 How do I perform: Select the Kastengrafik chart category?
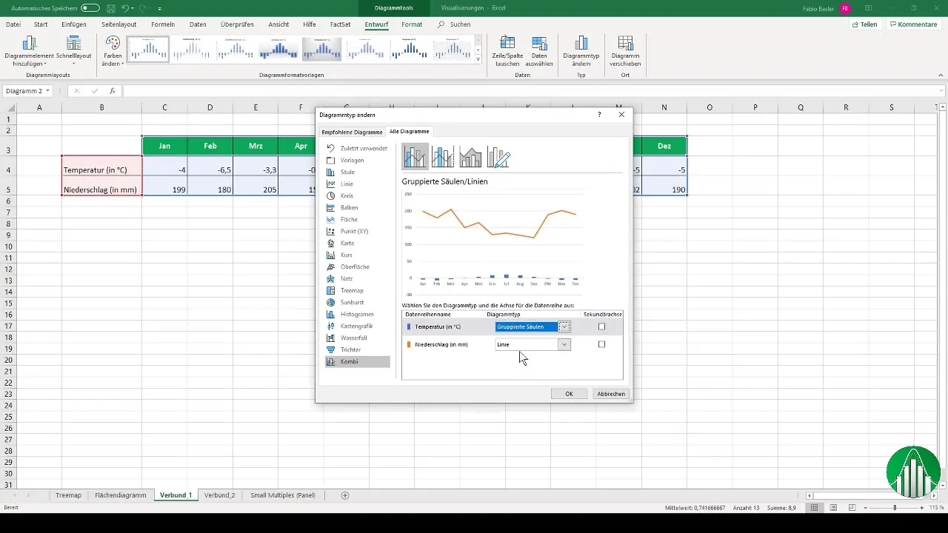(357, 326)
